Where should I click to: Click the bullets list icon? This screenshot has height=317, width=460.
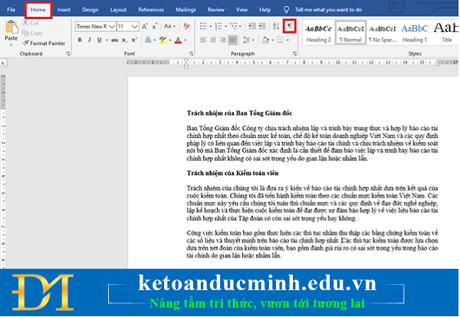(x=203, y=26)
